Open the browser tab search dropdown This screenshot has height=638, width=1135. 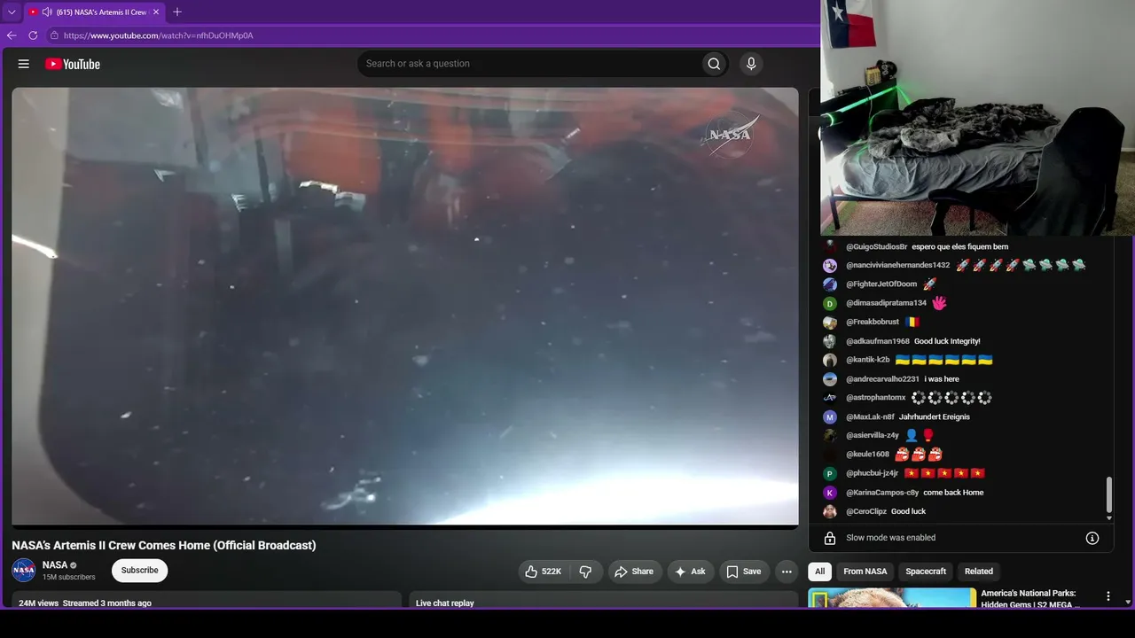pyautogui.click(x=12, y=12)
